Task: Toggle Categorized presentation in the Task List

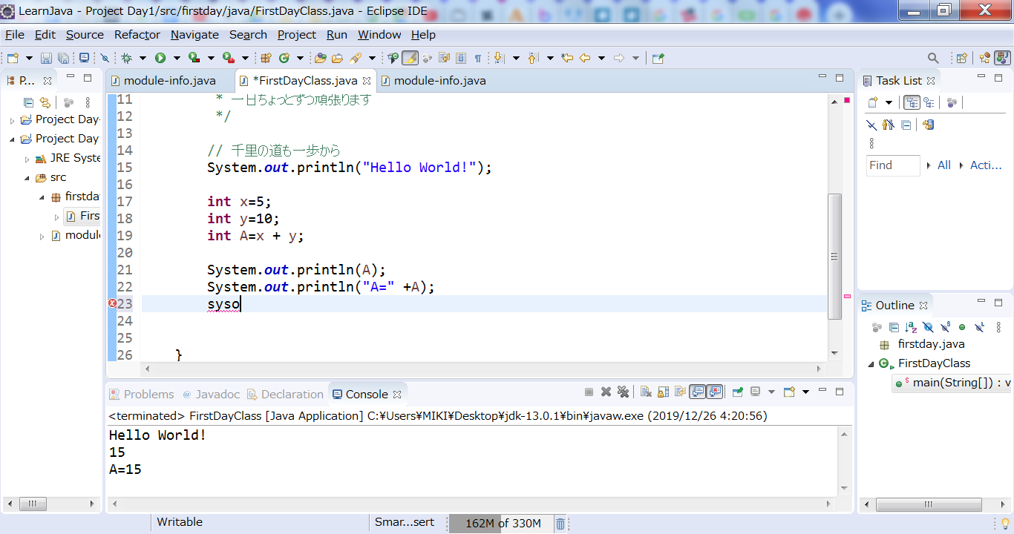Action: (x=912, y=103)
